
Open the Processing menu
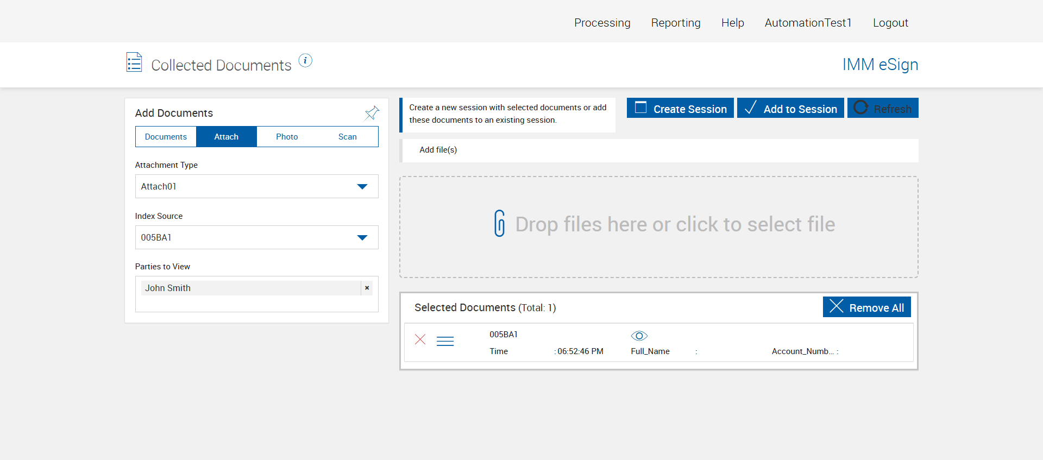click(x=602, y=23)
